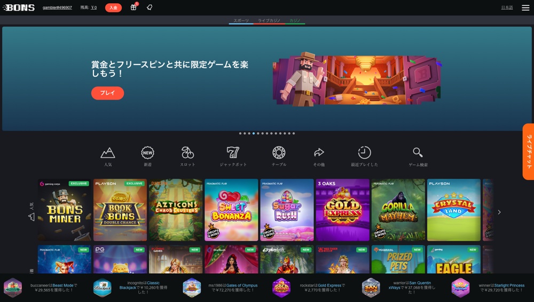The width and height of the screenshot is (534, 302).
Task: Open the 人気 popular games category
Action: pos(108,156)
